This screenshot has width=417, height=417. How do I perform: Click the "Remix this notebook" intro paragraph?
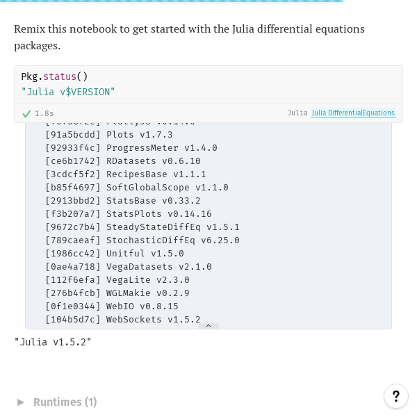189,37
